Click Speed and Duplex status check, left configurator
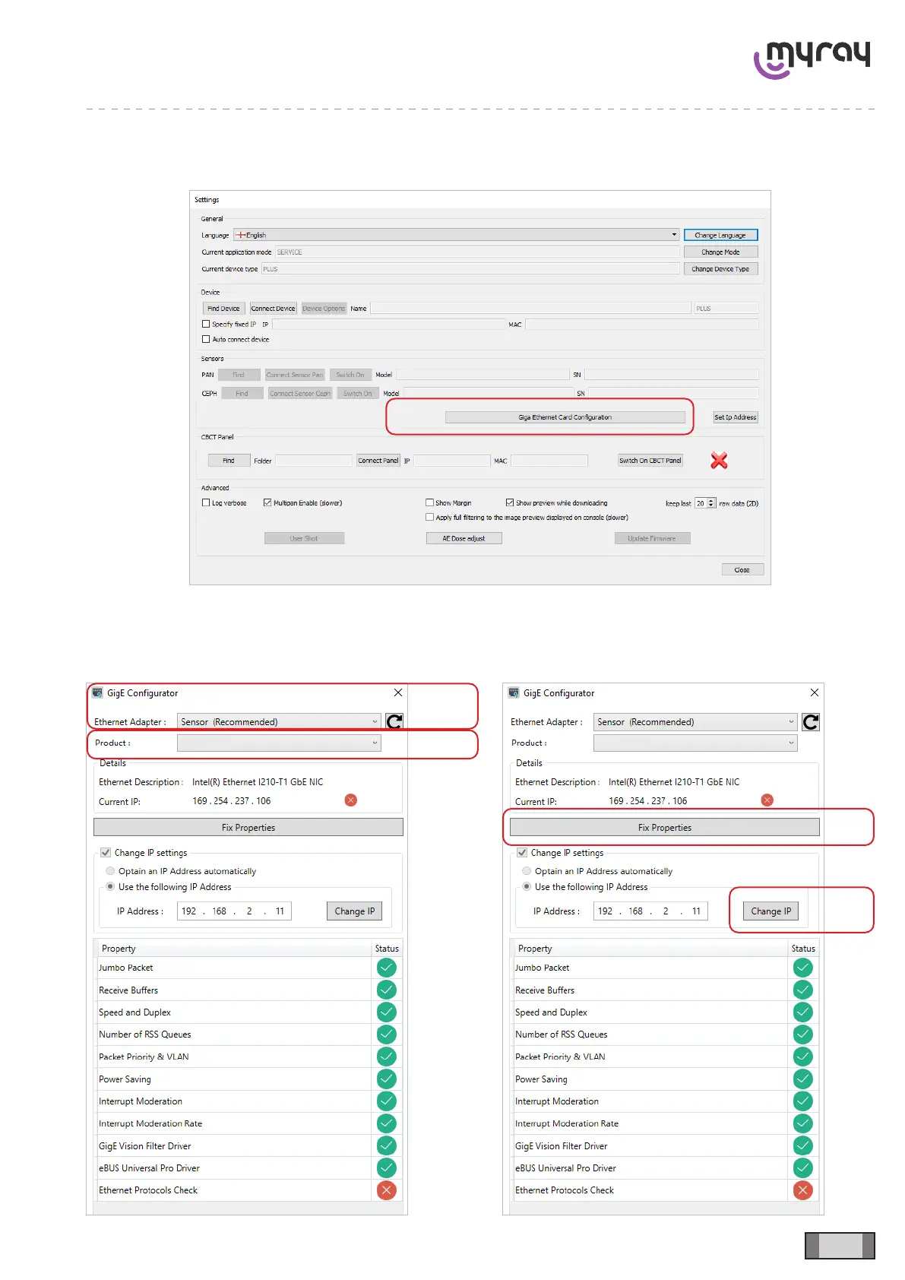This screenshot has width=905, height=1280. pos(387,1012)
